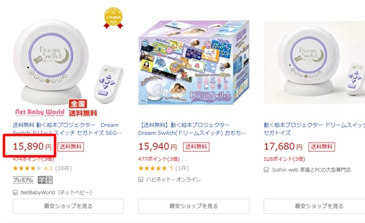Click 最安ショップを見る under 15,890円 product
Viewport: 365px width, 223px height.
tap(68, 206)
